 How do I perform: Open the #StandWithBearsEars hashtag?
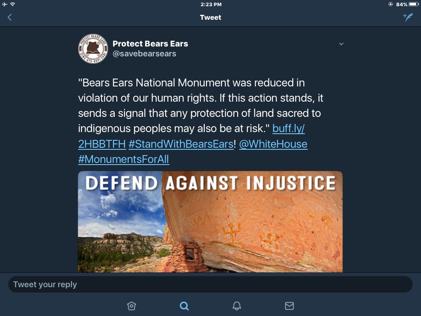181,144
